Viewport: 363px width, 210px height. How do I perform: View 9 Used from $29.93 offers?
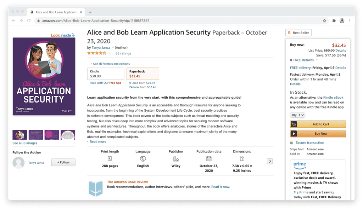(x=142, y=83)
